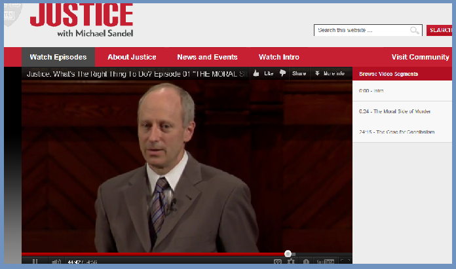Open the video on YouTube logo
Screen dimensions: 456x269
(325, 261)
